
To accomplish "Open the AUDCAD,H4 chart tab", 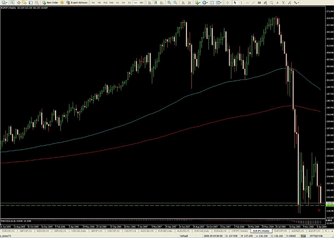I will point(147,231).
